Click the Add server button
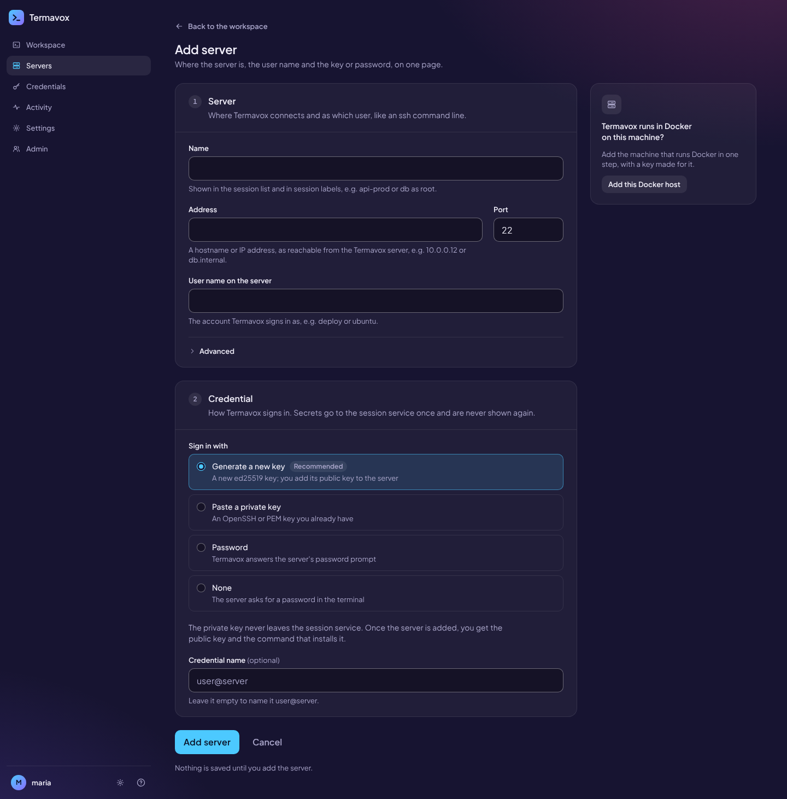787x799 pixels. [x=207, y=742]
